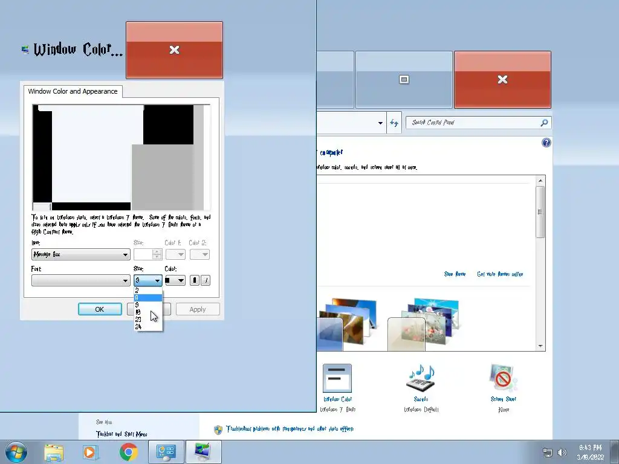This screenshot has height=464, width=619.
Task: Click the refresh arrows button beside the address bar
Action: 394,123
